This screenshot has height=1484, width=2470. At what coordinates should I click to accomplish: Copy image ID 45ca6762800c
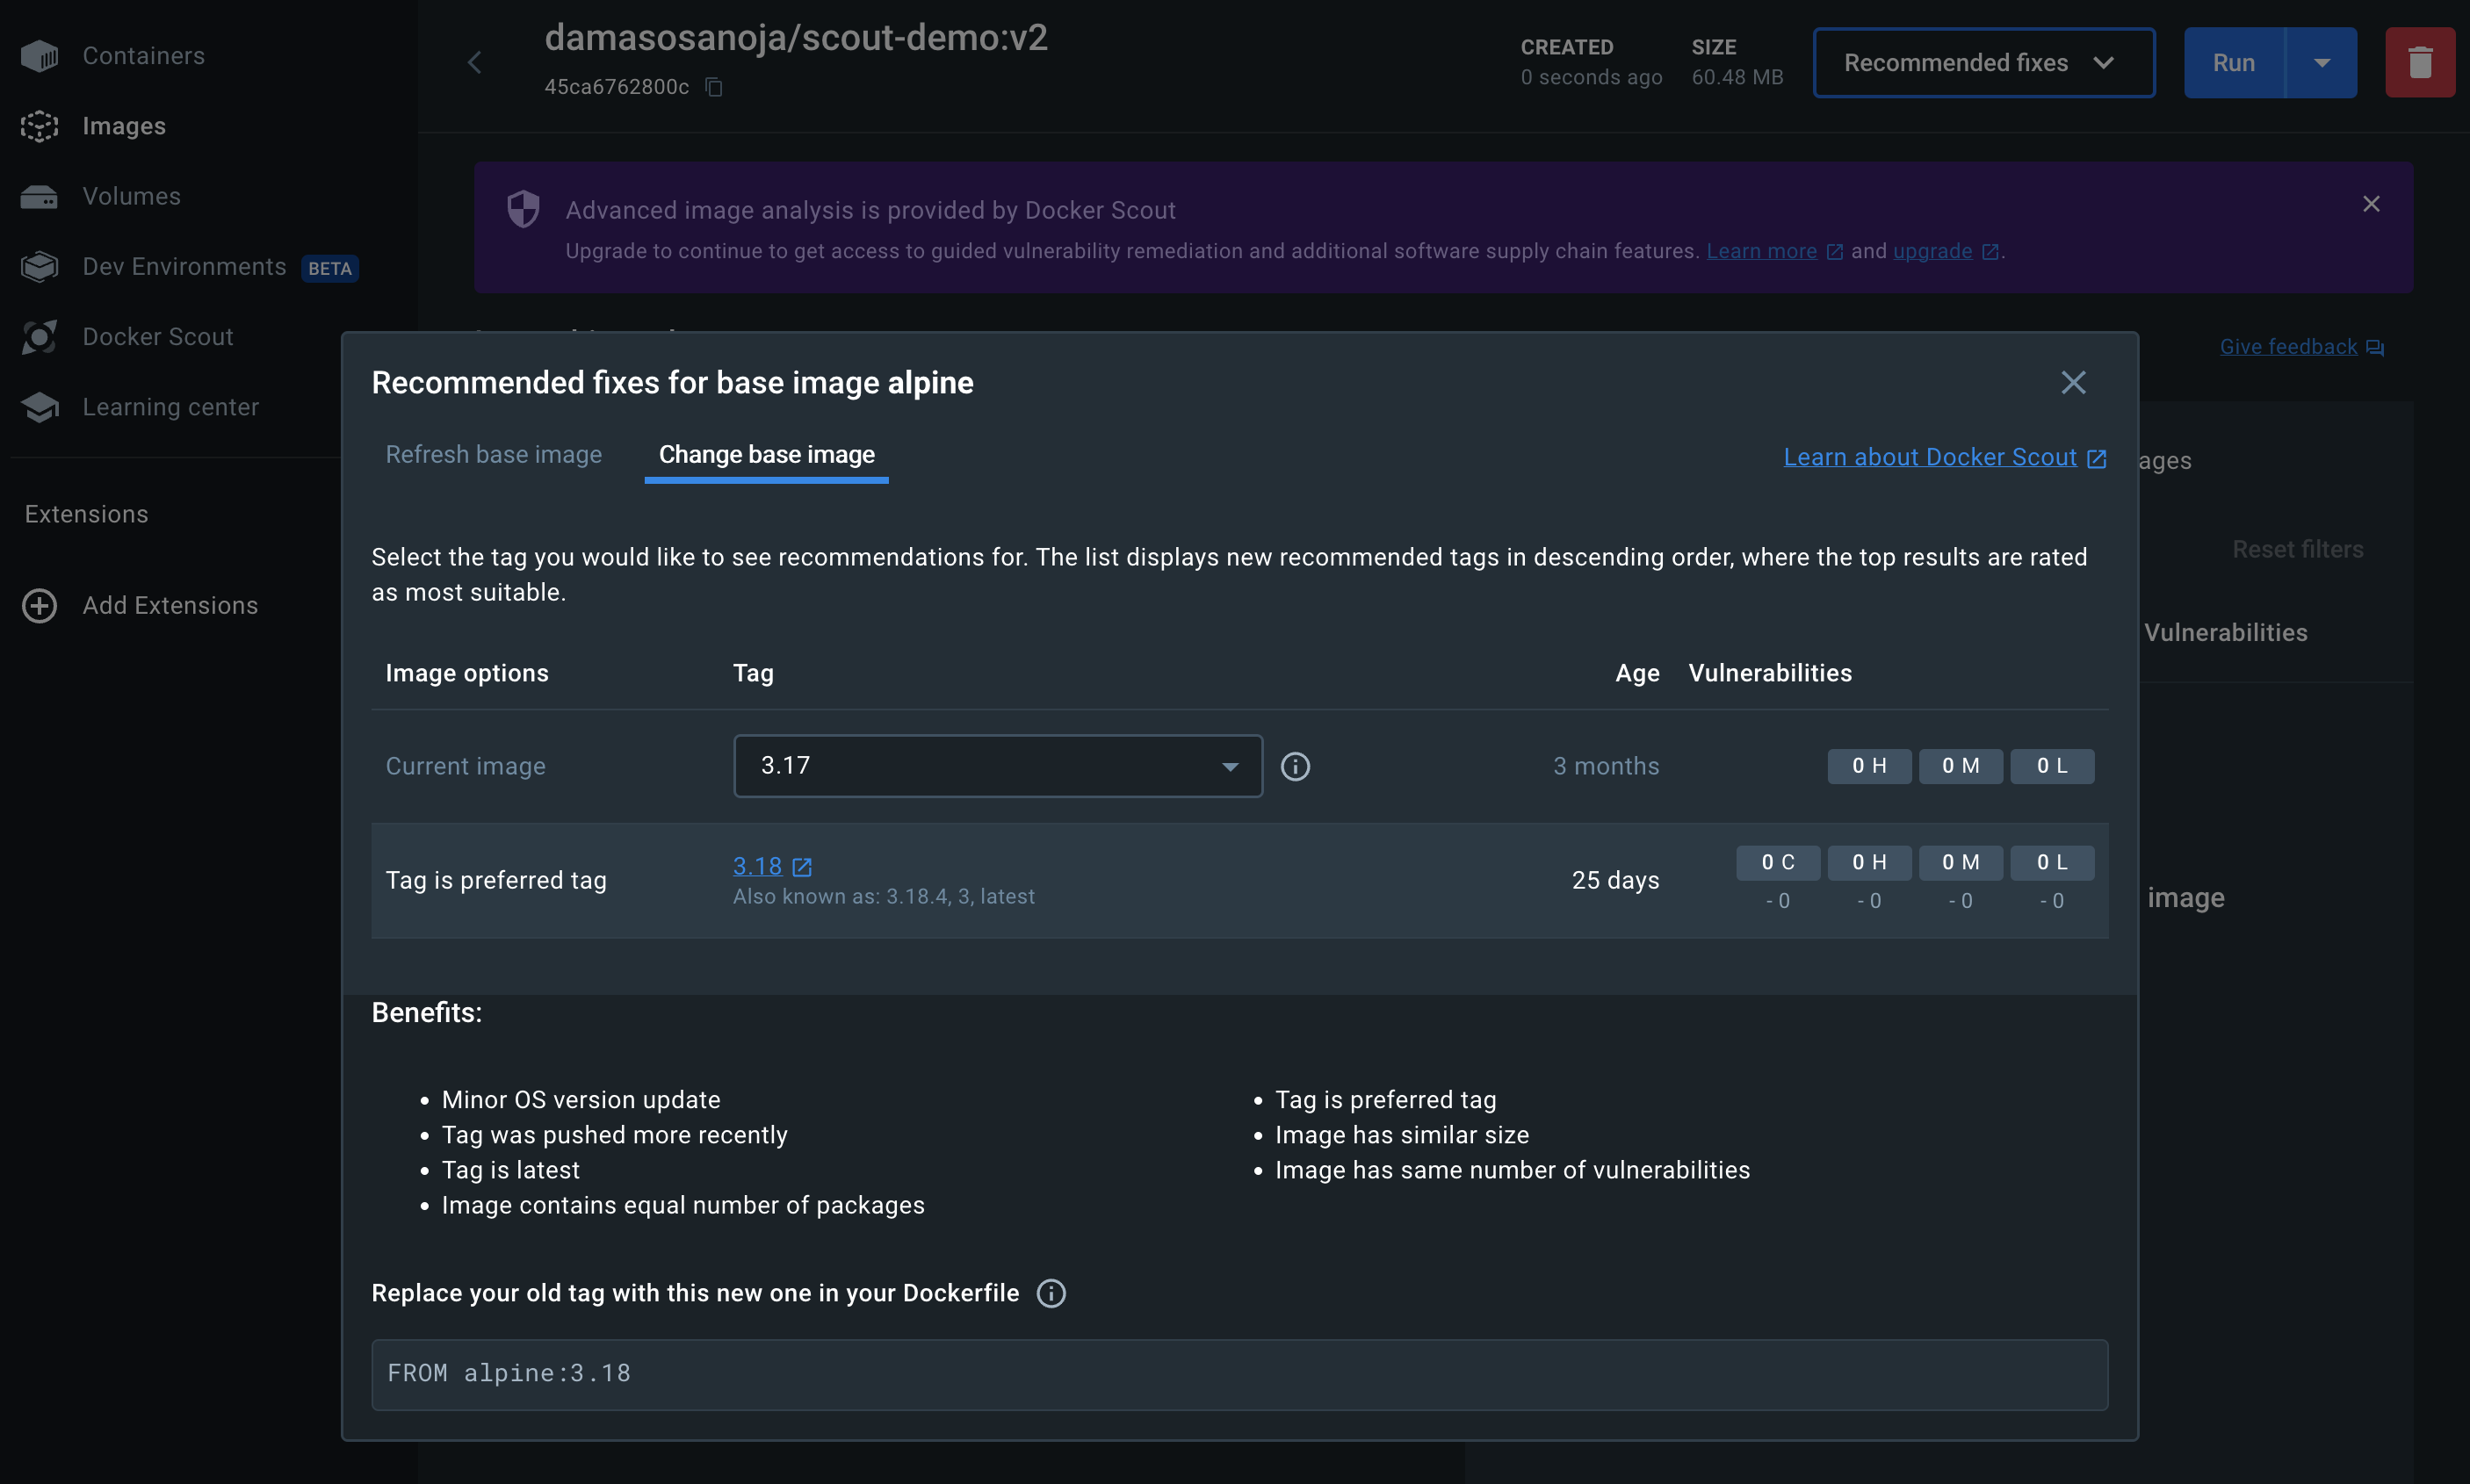[714, 88]
